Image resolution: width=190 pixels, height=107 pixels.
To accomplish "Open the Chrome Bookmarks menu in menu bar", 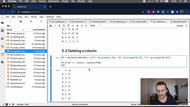I will [53, 1].
